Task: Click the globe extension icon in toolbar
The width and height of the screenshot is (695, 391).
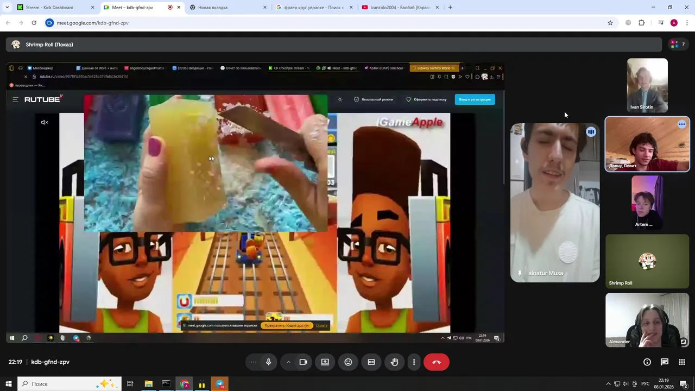Action: coord(628,23)
